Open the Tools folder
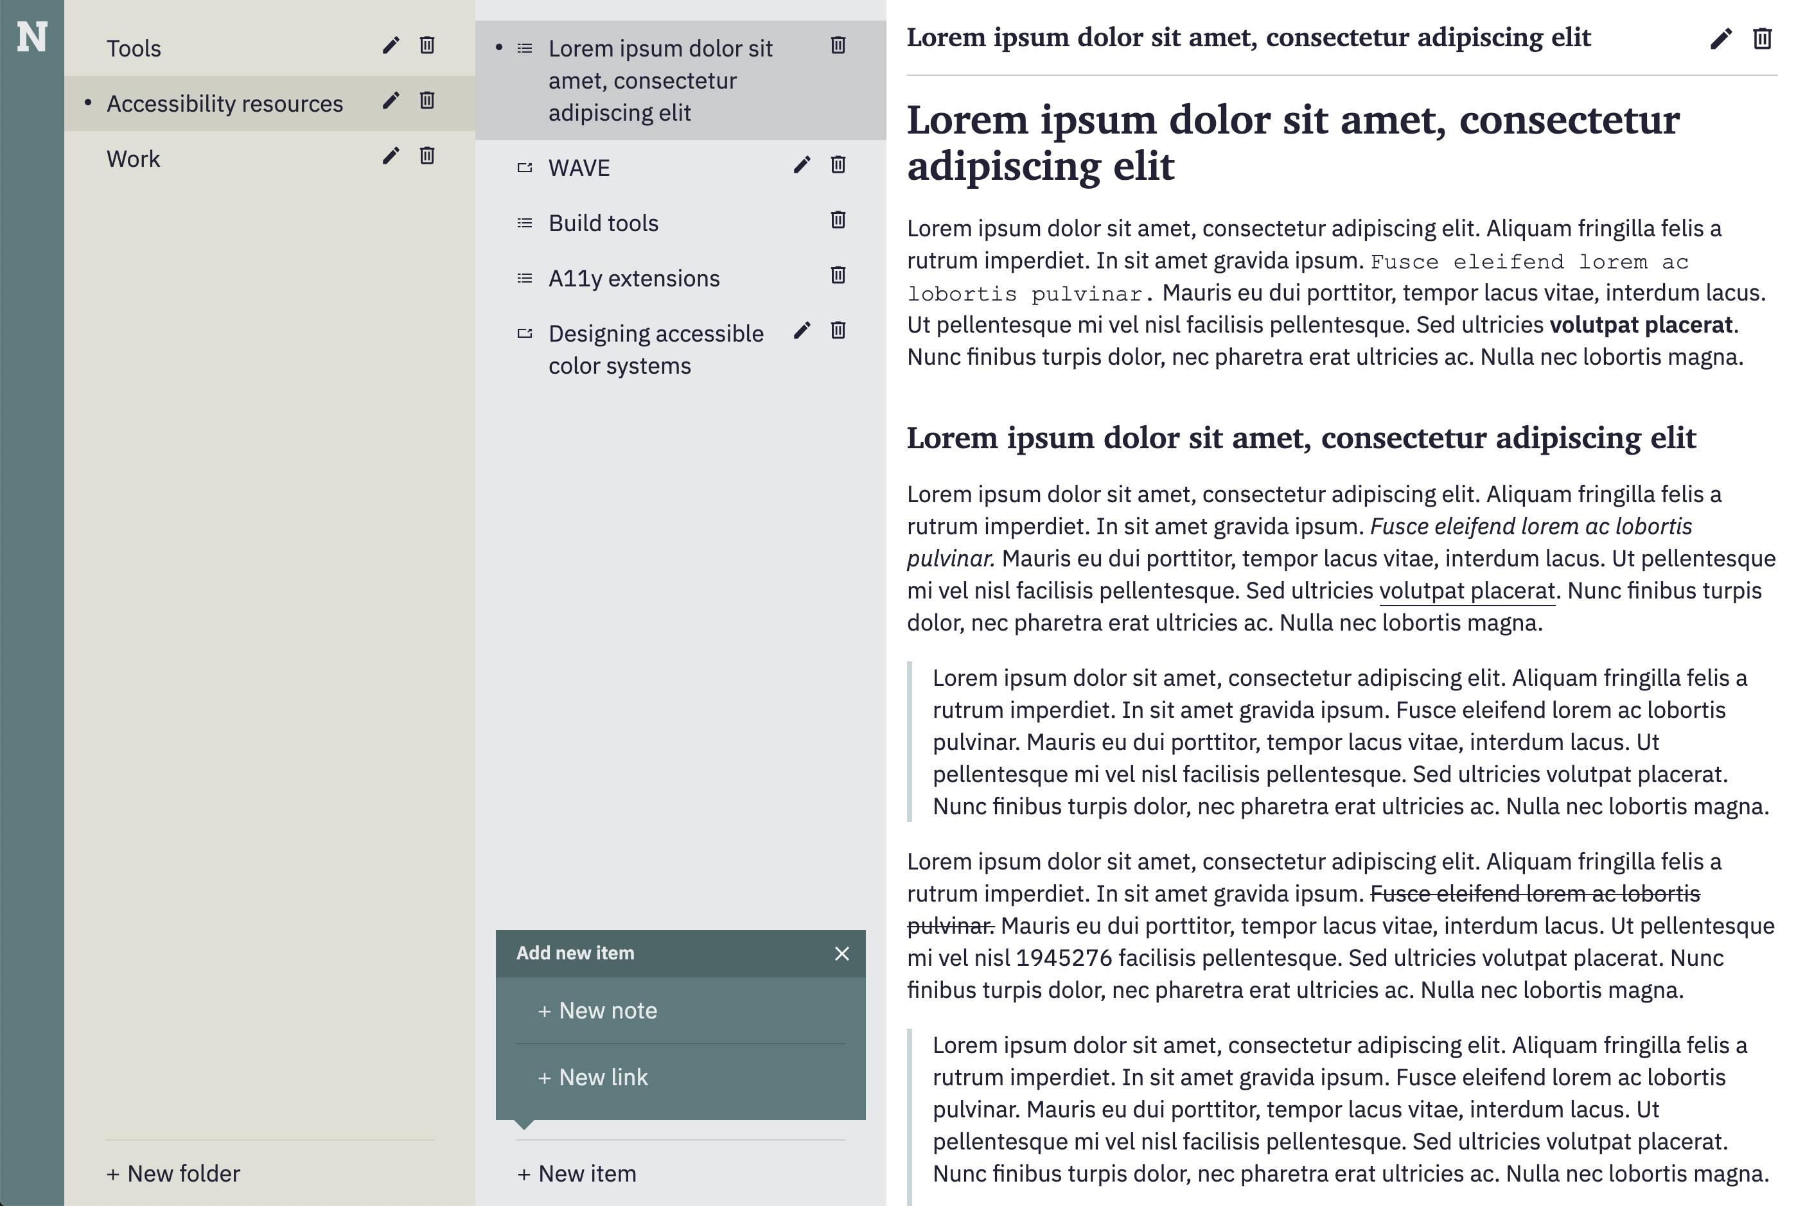This screenshot has height=1206, width=1796. click(x=134, y=48)
